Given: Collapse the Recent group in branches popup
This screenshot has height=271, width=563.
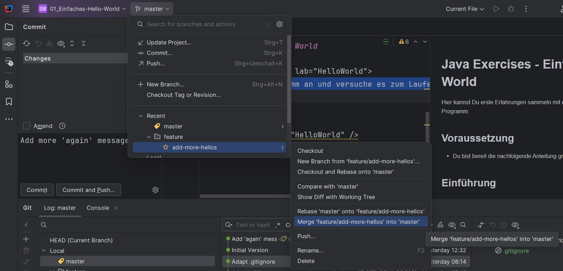Looking at the screenshot, I should [x=141, y=116].
